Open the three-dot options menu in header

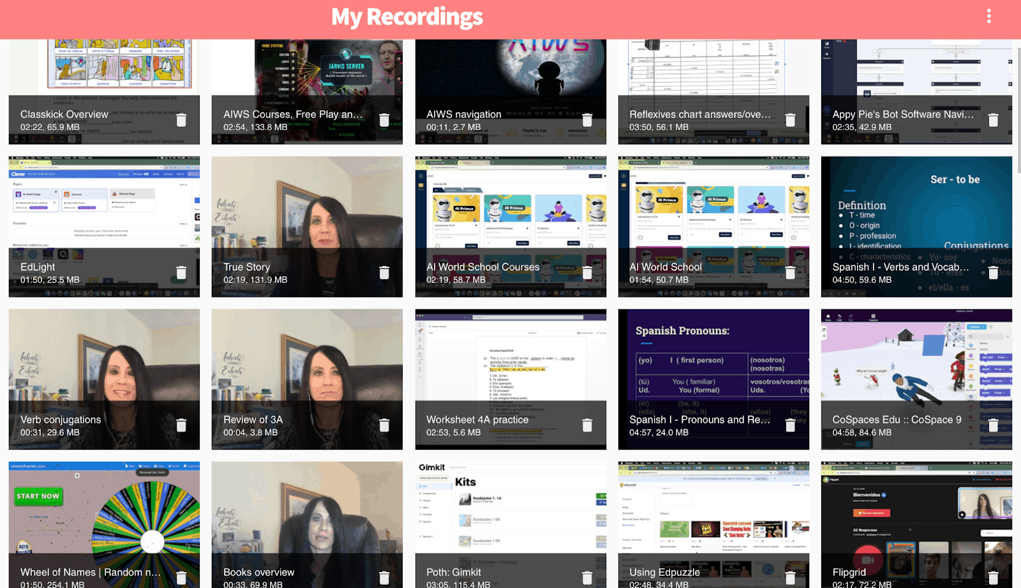pyautogui.click(x=988, y=16)
